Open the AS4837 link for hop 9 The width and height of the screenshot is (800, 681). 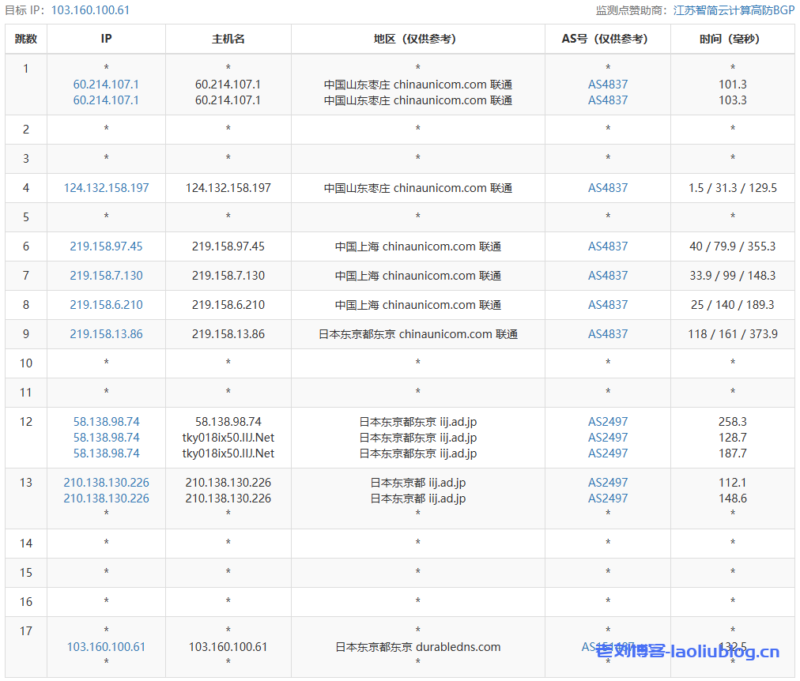click(x=606, y=333)
